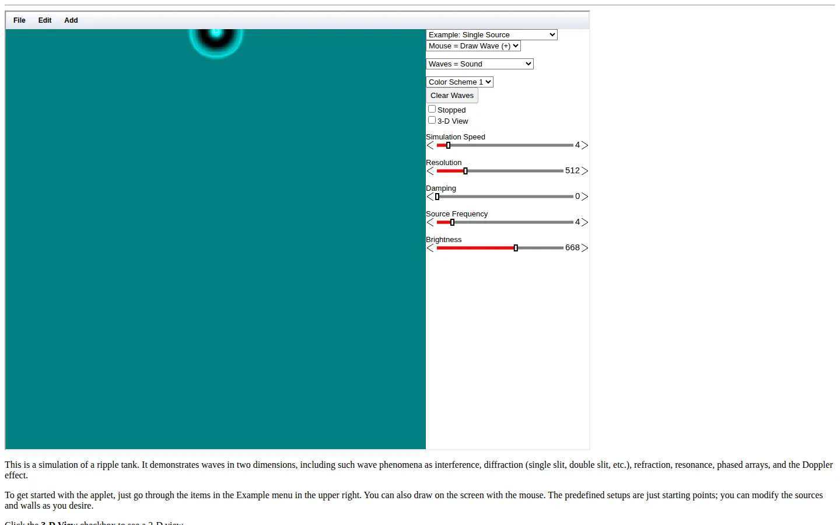This screenshot has height=525, width=840.
Task: Click the Simulation Speed label
Action: 456,137
